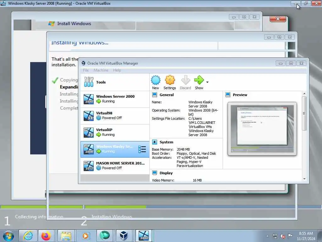Click the Action Center flag tray icon
This screenshot has width=322, height=242.
290,236
